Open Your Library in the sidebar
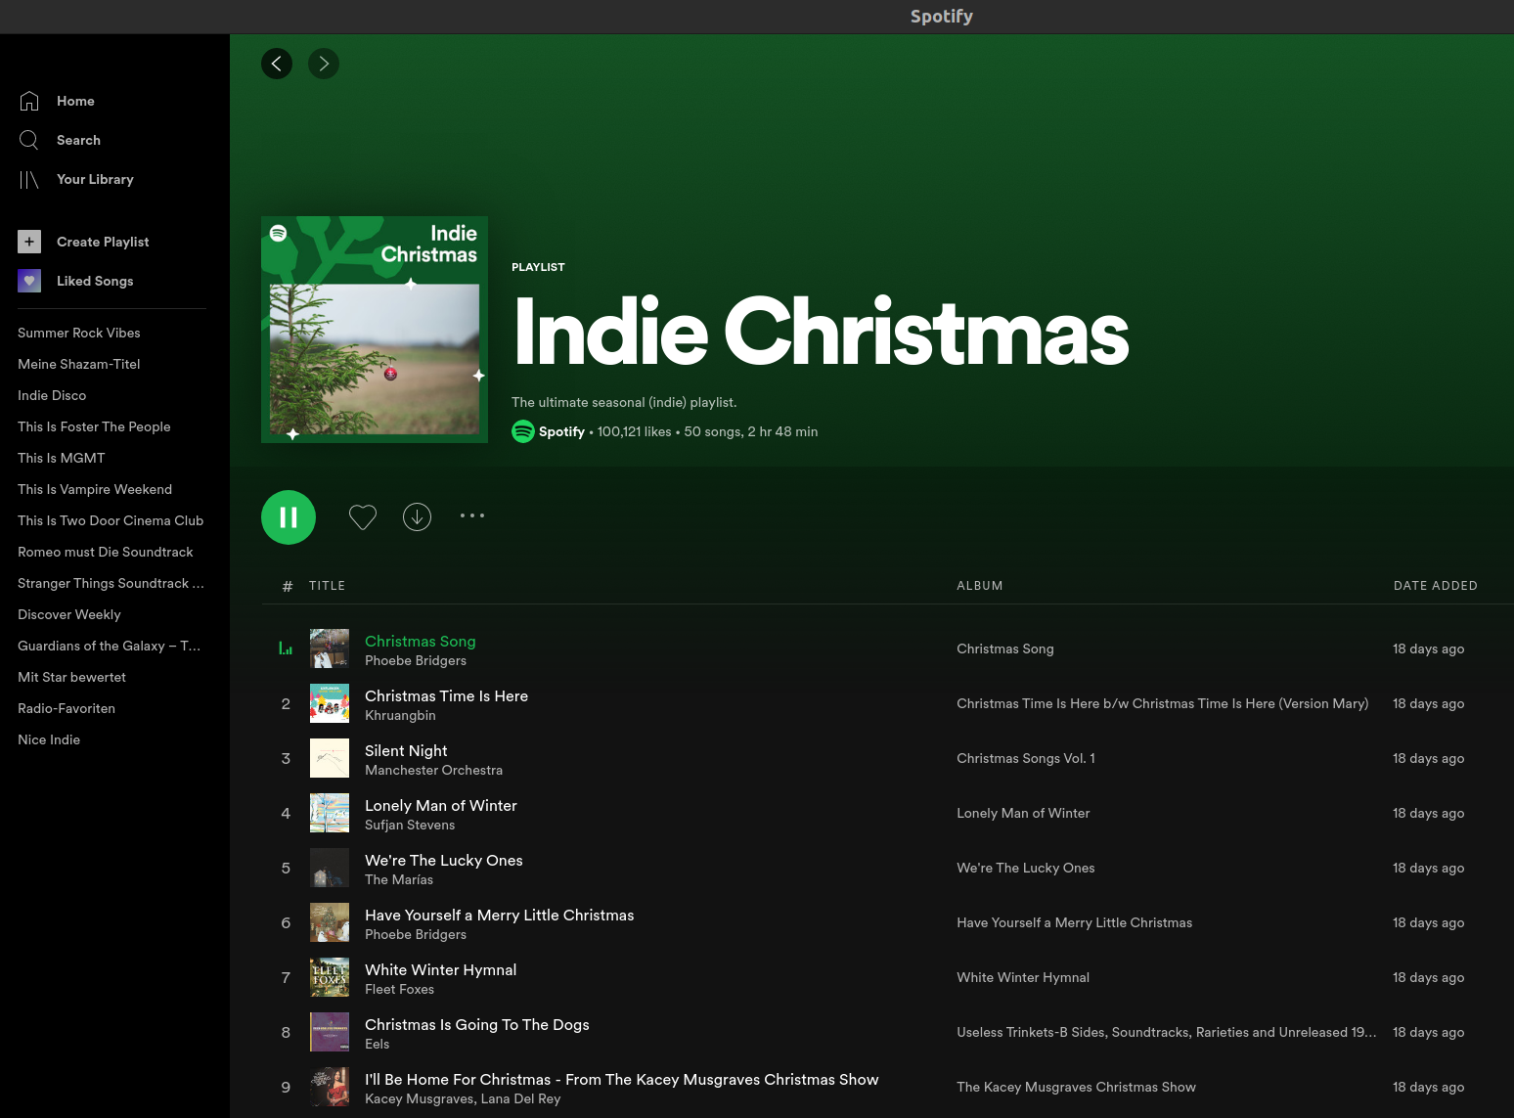Viewport: 1514px width, 1118px height. (95, 179)
